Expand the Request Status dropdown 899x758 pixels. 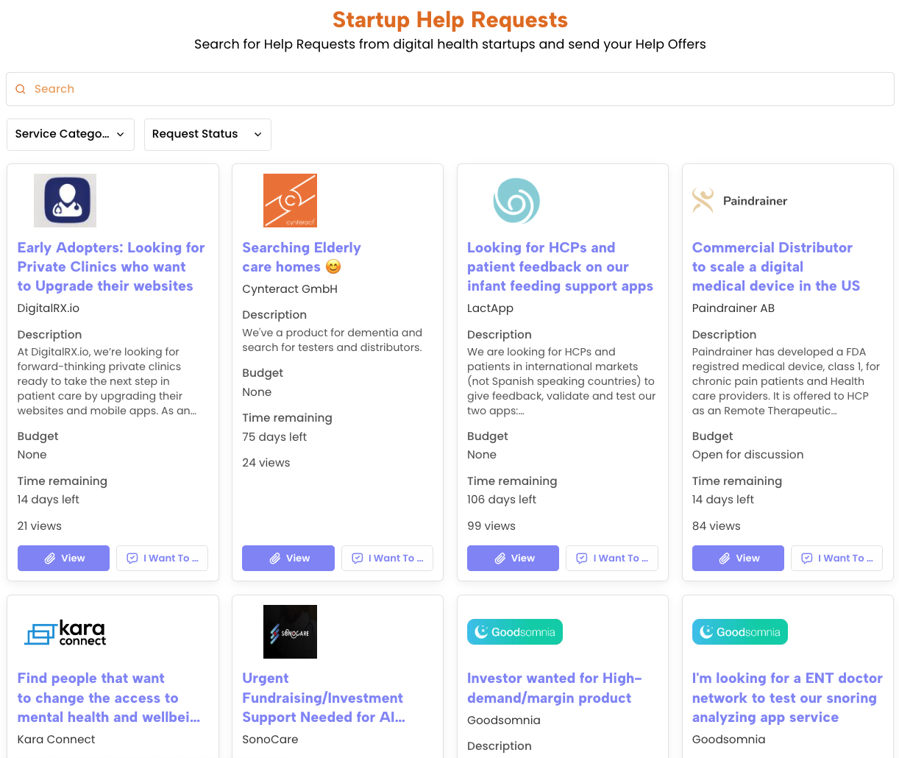[207, 134]
